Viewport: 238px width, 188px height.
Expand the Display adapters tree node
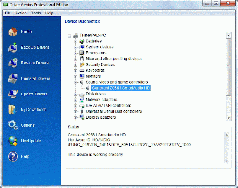[x=75, y=118]
